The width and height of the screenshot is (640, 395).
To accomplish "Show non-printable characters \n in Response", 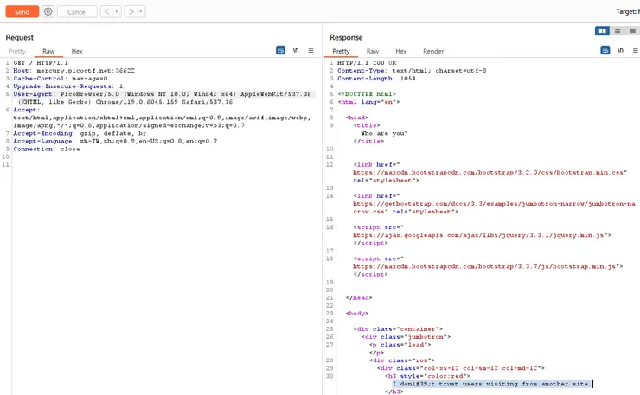I will point(620,51).
